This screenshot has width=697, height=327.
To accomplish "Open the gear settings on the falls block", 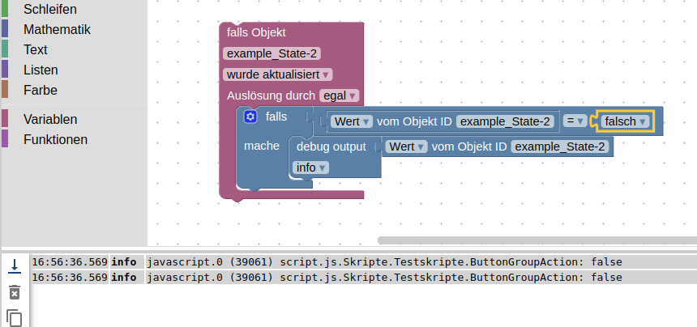I will tap(250, 117).
